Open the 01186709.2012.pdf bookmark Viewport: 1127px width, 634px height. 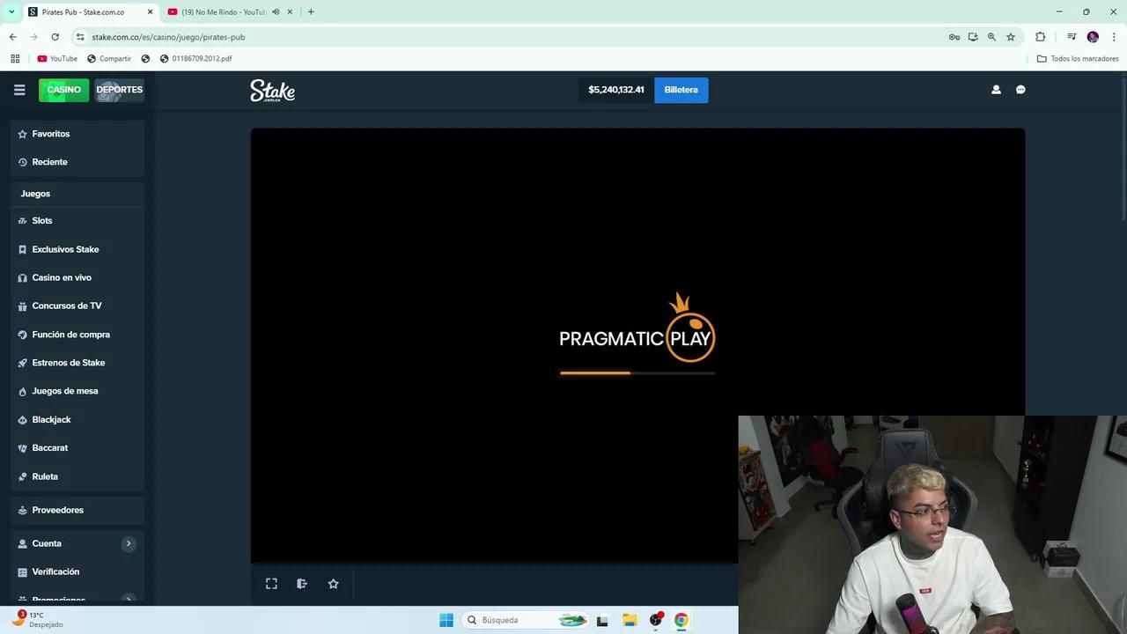pos(195,59)
